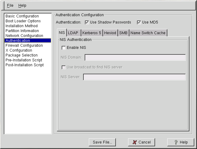197x149 pixels.
Task: Click the NIS Domain text field
Action: [135, 58]
